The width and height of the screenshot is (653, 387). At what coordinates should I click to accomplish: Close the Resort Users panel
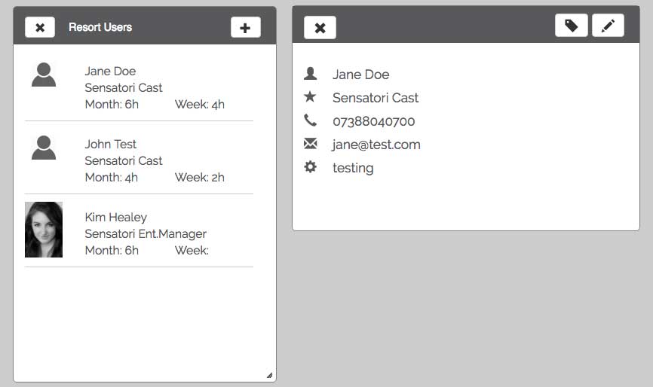click(x=40, y=27)
